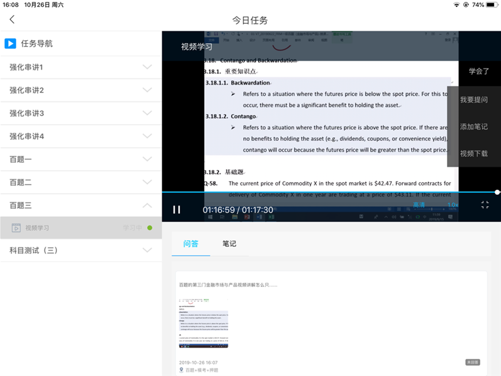Select the 视频学习 video icon in sidebar
Screen dimensions: 501x376
pos(17,228)
